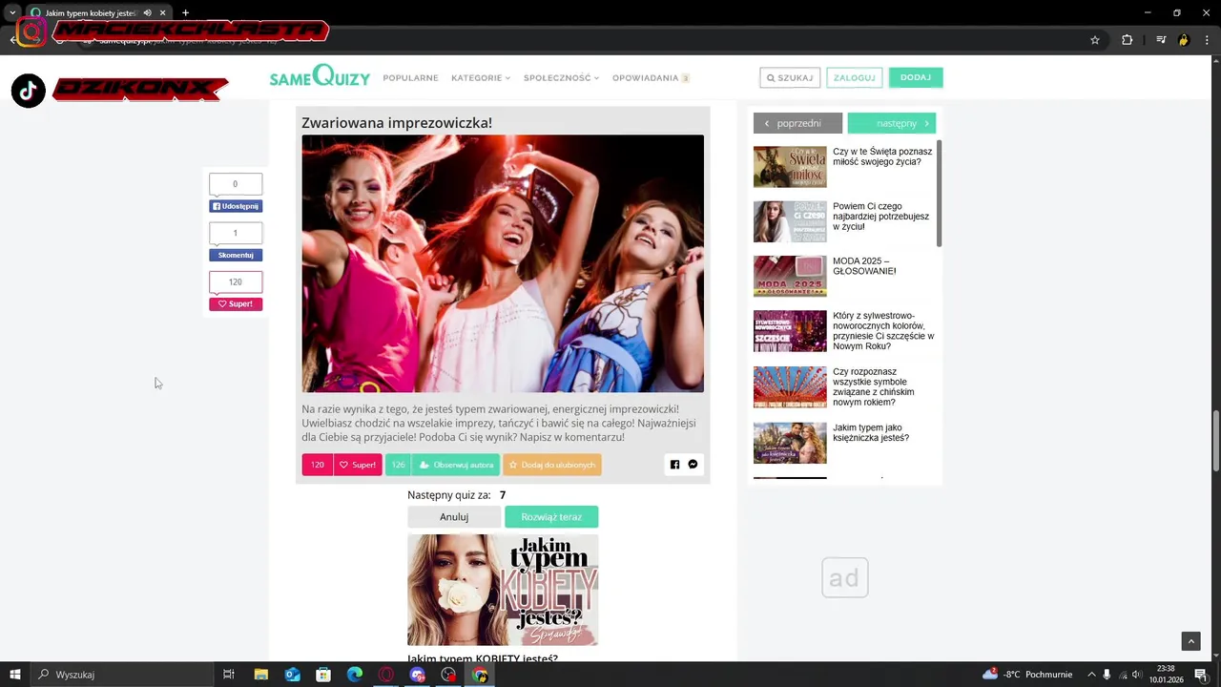
Task: Expand the SPOŁECZNOŚĆ menu
Action: tap(561, 78)
